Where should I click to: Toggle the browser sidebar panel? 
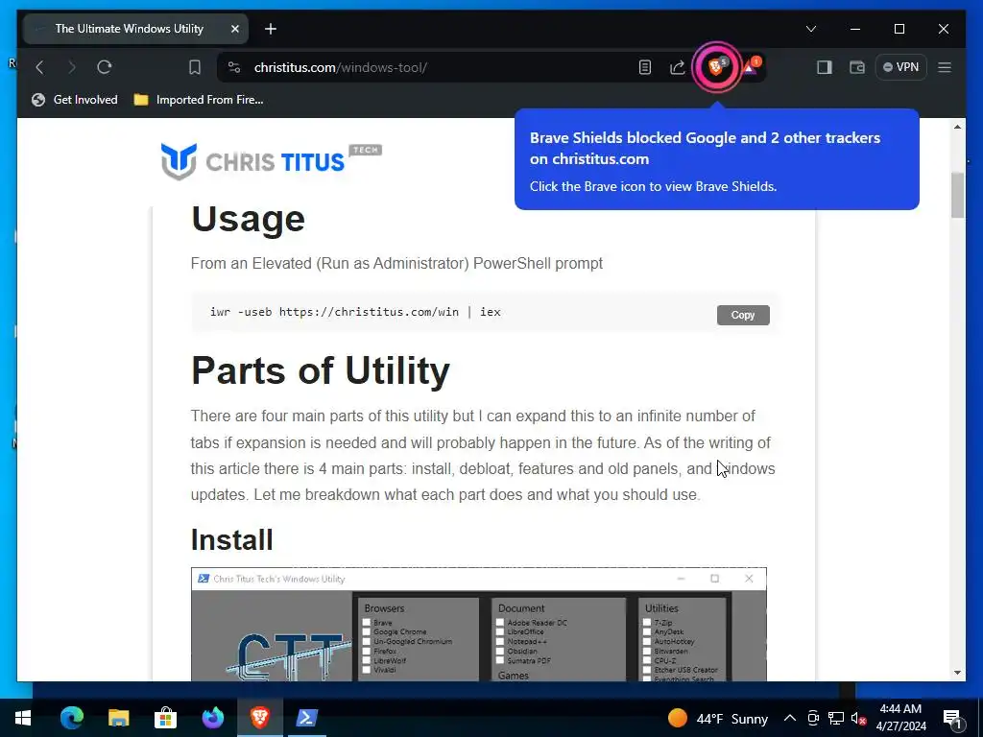(x=825, y=67)
